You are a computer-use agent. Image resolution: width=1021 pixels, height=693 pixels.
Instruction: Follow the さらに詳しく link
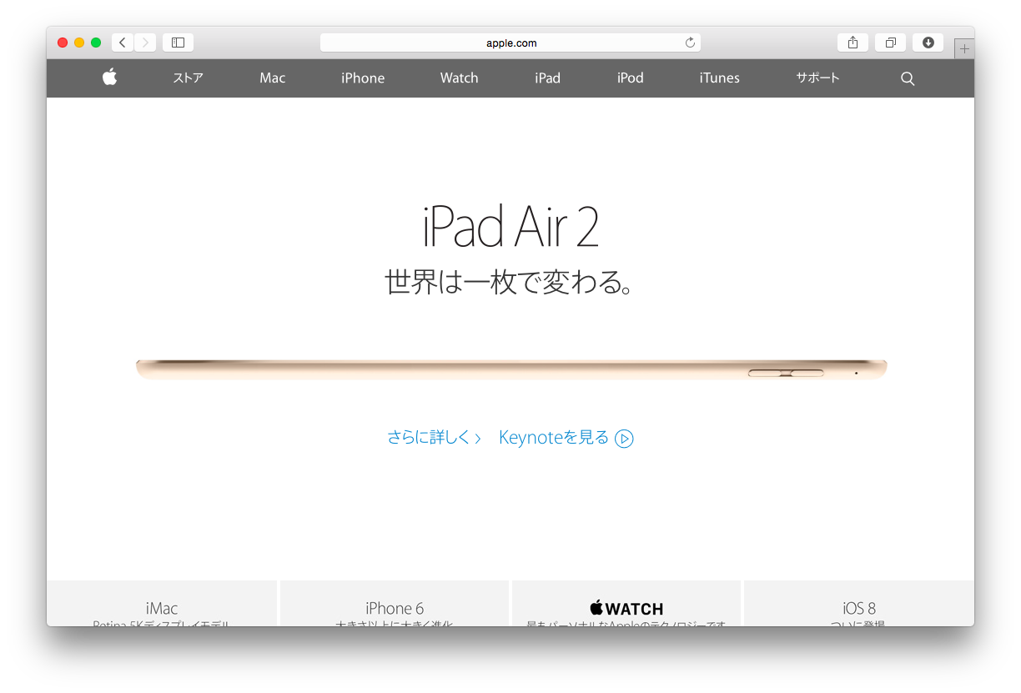click(x=434, y=438)
